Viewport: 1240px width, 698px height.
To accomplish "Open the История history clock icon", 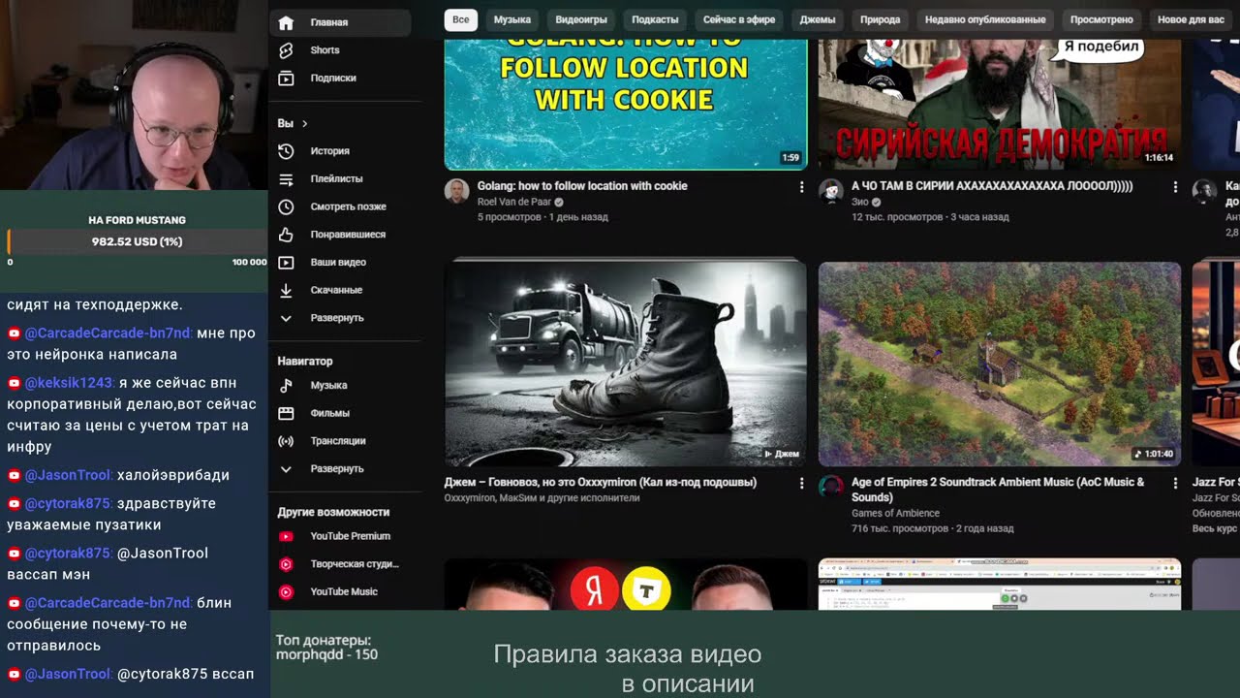I will 286,151.
